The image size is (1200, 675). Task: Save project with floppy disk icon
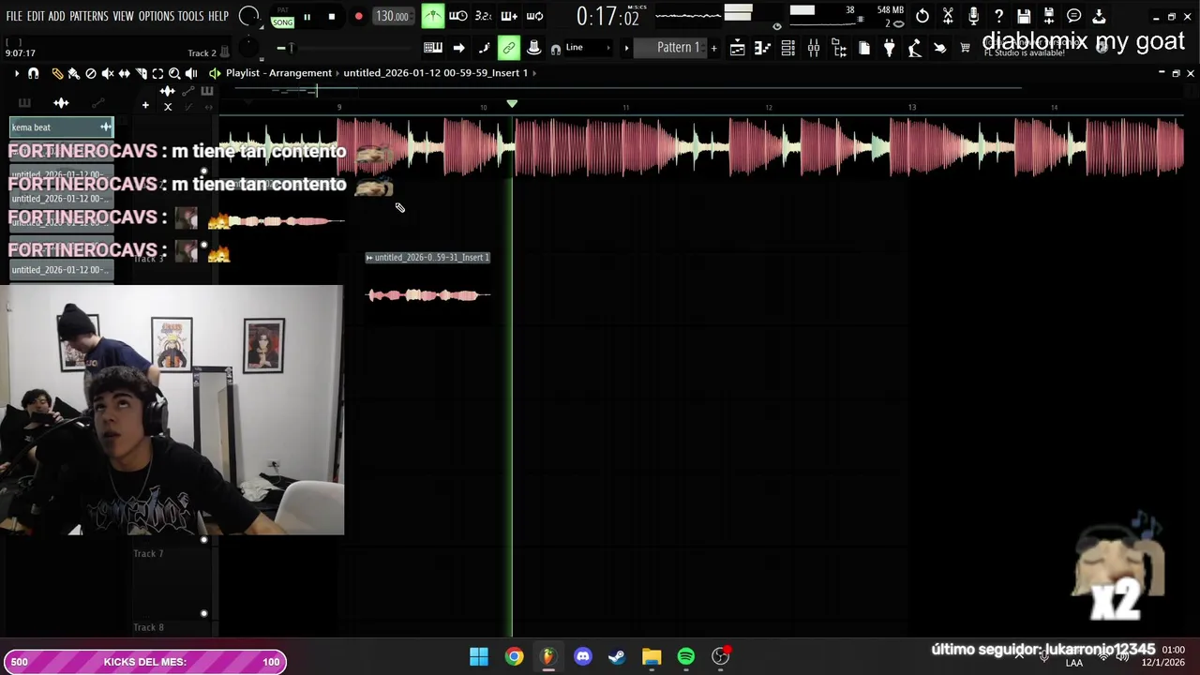1024,16
